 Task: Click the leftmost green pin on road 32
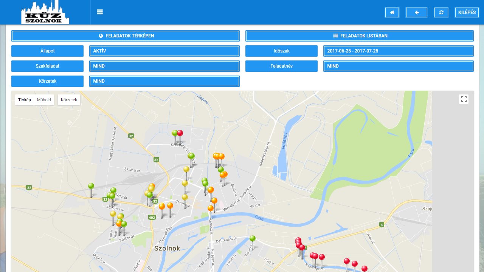[x=91, y=186]
